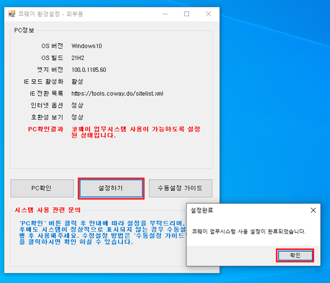Viewport: 330px width, 283px height.
Task: Click the 호환성 보기 label
Action: [47, 117]
